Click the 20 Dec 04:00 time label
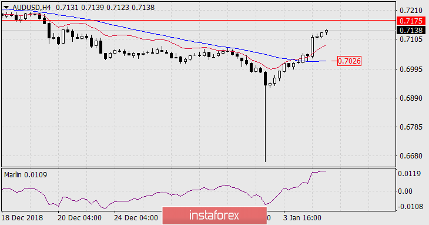 pyautogui.click(x=79, y=218)
